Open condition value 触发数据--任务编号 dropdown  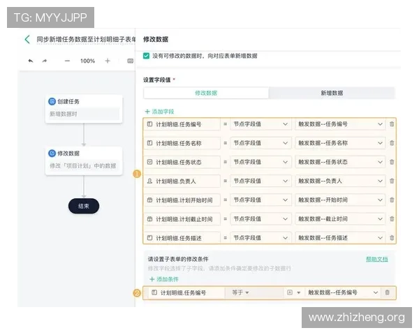(x=343, y=292)
